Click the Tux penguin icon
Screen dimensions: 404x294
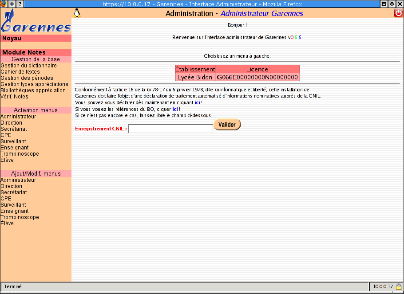point(77,13)
